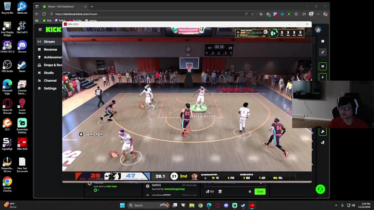Click the green Chat send button
Viewport: 374px width, 210px height.
click(260, 192)
